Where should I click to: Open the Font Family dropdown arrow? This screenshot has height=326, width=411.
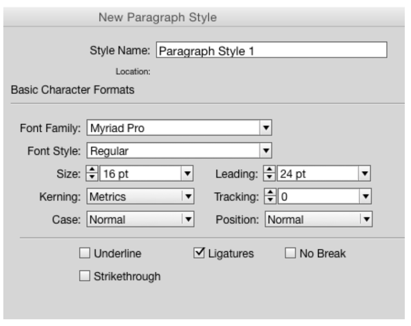point(266,128)
